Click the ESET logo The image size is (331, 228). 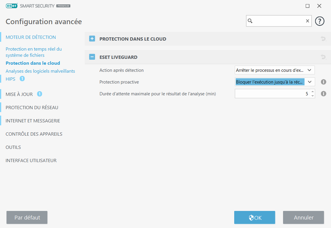click(11, 6)
